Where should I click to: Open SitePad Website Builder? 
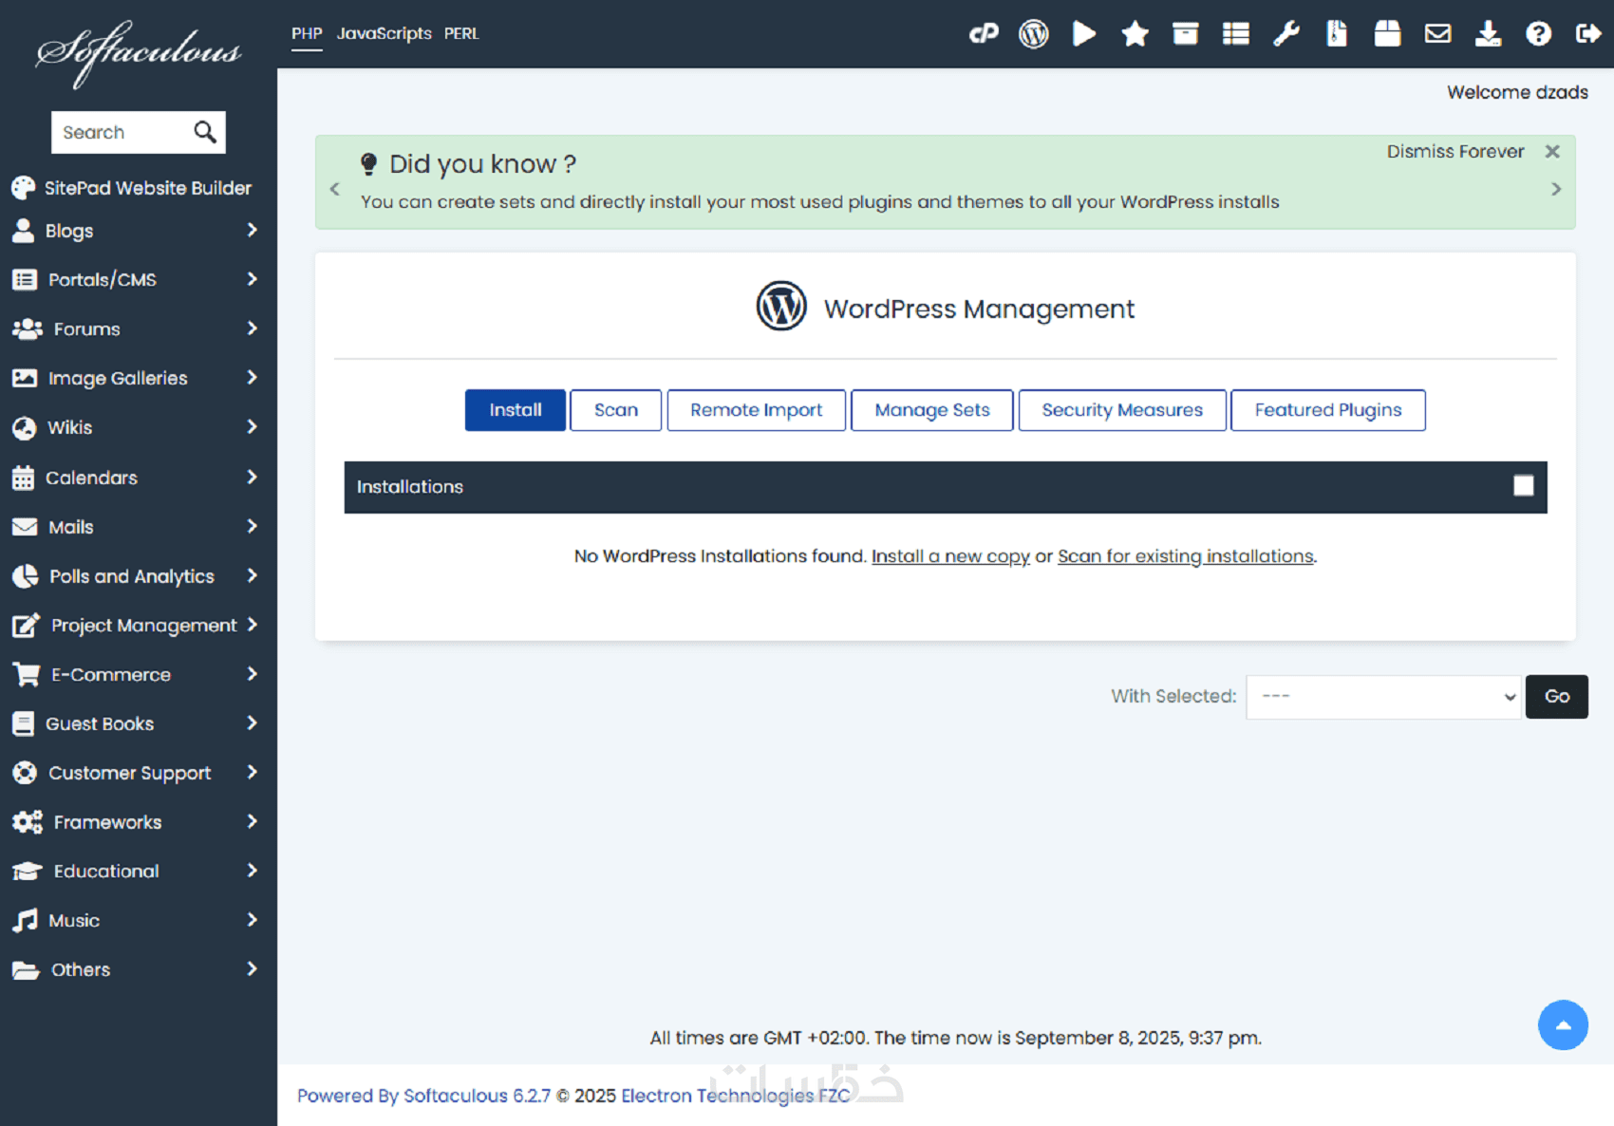[x=148, y=188]
